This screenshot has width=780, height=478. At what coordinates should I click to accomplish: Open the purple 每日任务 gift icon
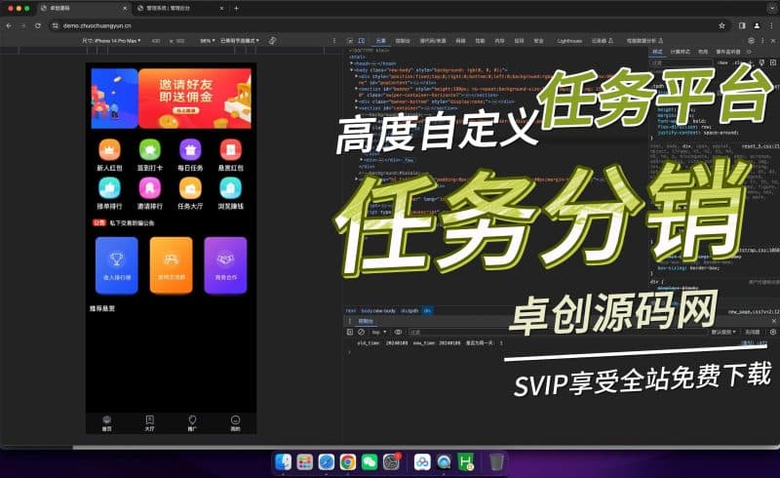click(x=190, y=149)
